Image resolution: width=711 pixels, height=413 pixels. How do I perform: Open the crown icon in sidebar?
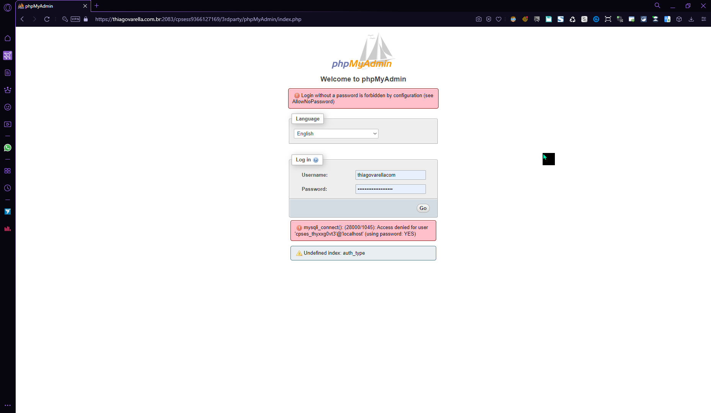tap(8, 90)
